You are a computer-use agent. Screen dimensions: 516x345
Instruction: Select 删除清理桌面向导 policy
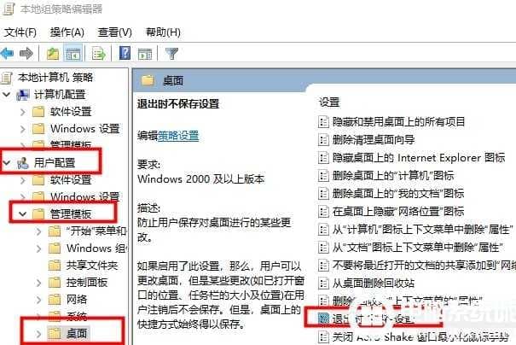coord(374,140)
